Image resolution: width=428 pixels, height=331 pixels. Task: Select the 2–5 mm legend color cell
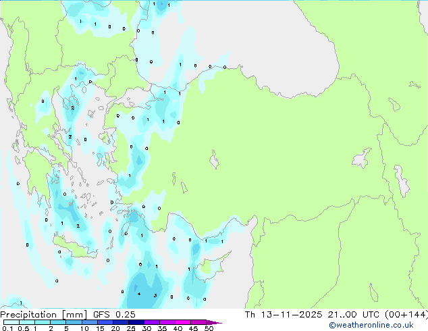pyautogui.click(x=58, y=322)
